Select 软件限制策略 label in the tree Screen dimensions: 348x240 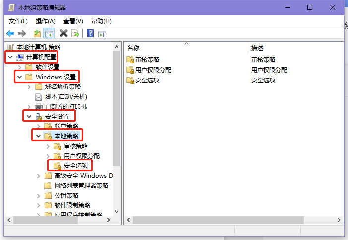click(x=72, y=205)
